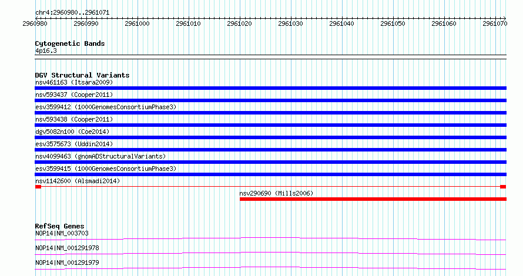Click the red bar for nsv290690
This screenshot has width=523, height=276.
click(x=373, y=199)
